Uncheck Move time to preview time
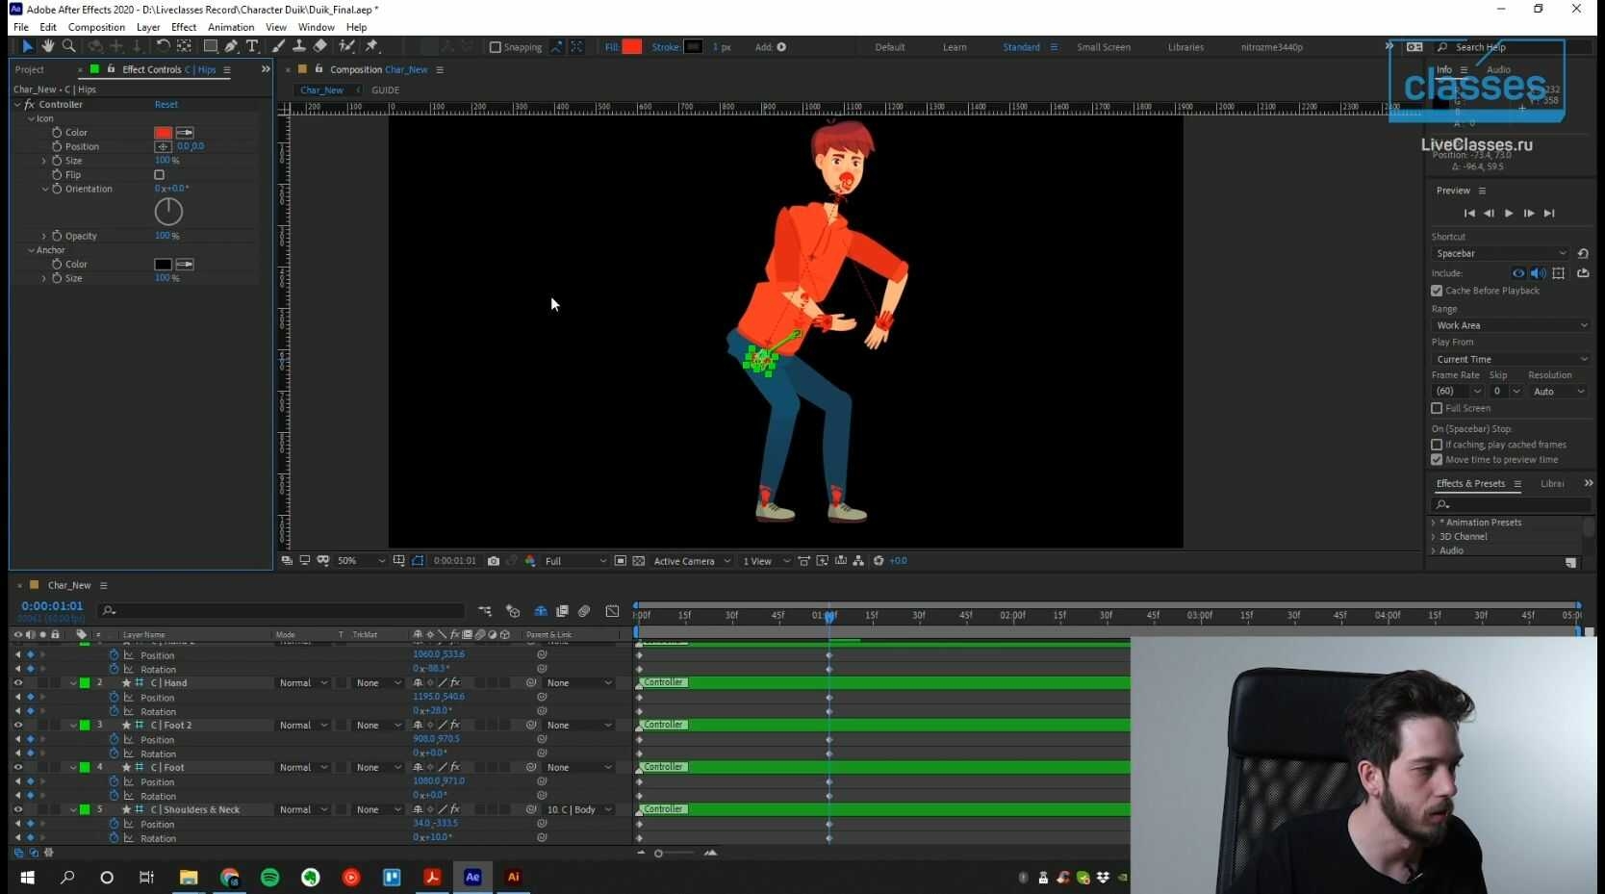 pos(1437,460)
